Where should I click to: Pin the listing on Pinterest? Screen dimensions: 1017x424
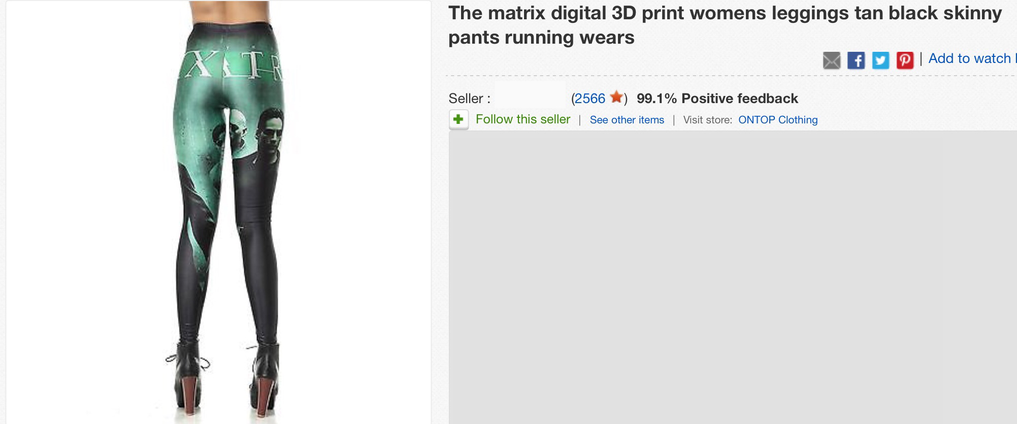(905, 60)
